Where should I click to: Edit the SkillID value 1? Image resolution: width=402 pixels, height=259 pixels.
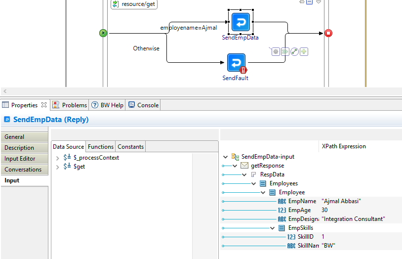pos(323,237)
